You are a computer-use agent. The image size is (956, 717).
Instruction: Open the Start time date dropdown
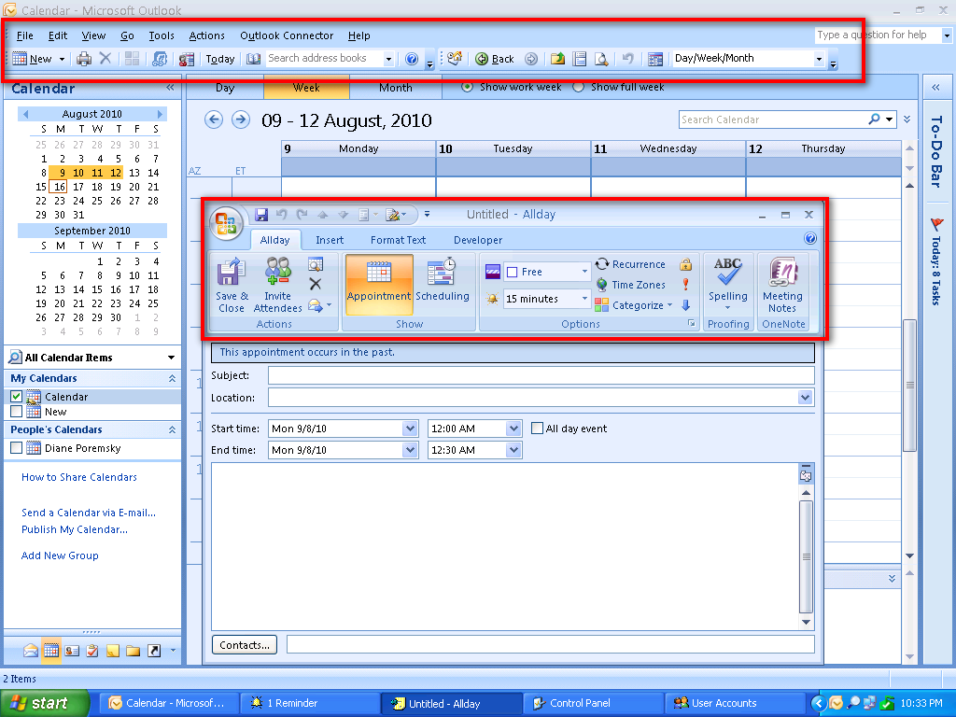410,429
